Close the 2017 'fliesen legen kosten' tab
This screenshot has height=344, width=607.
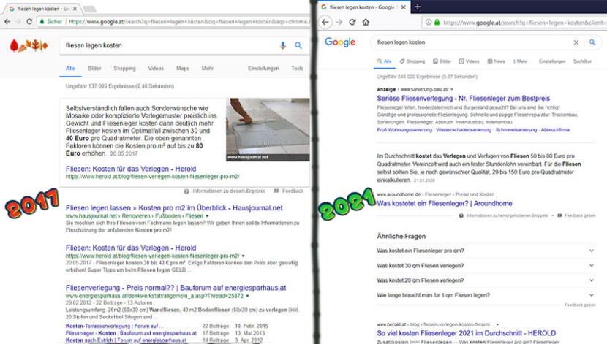click(x=75, y=9)
